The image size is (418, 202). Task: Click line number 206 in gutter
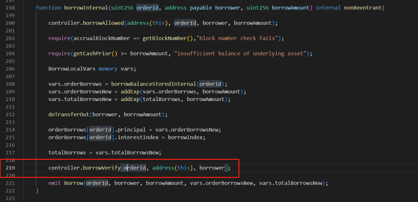[x=10, y=69]
